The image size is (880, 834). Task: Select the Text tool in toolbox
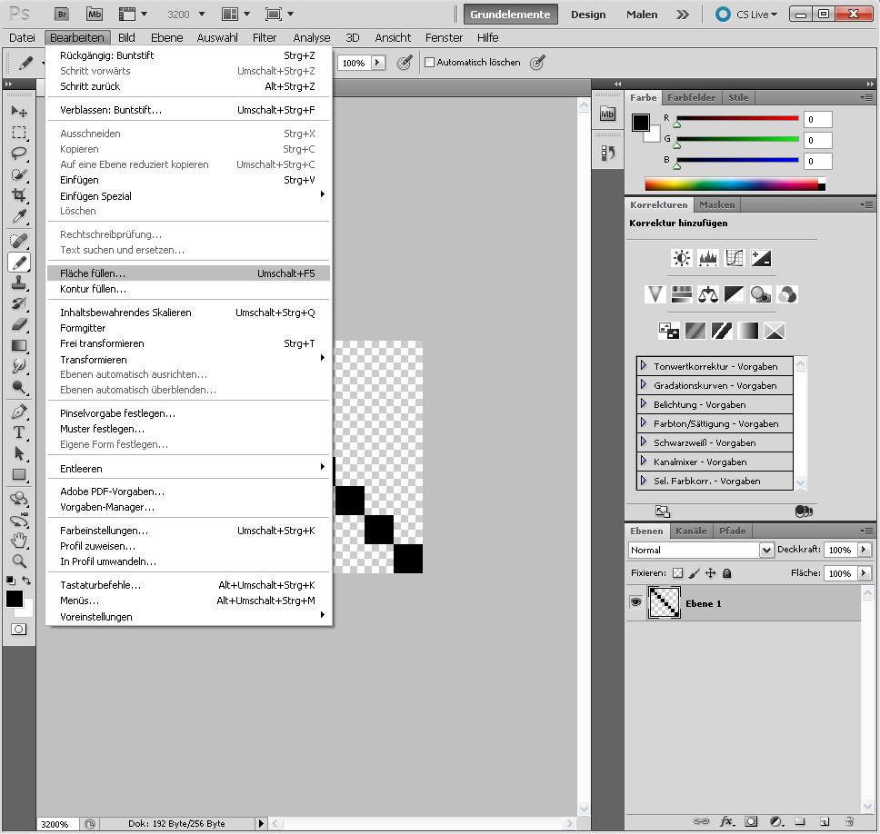tap(18, 432)
